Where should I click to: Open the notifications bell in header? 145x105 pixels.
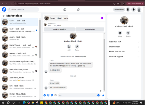[x=134, y=10]
